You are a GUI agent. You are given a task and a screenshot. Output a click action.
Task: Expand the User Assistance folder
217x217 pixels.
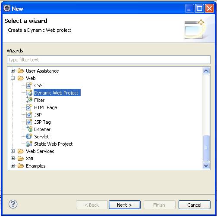click(x=13, y=71)
